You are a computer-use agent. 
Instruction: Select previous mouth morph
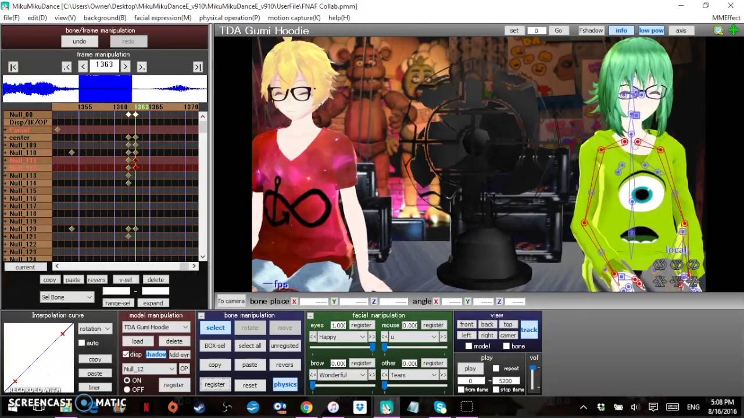pos(385,337)
